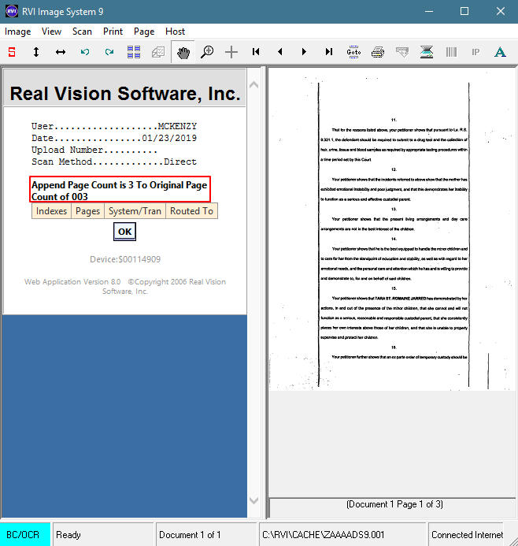This screenshot has height=546, width=518.
Task: Click the fit-to-width horizontal arrow icon
Action: pyautogui.click(x=61, y=52)
